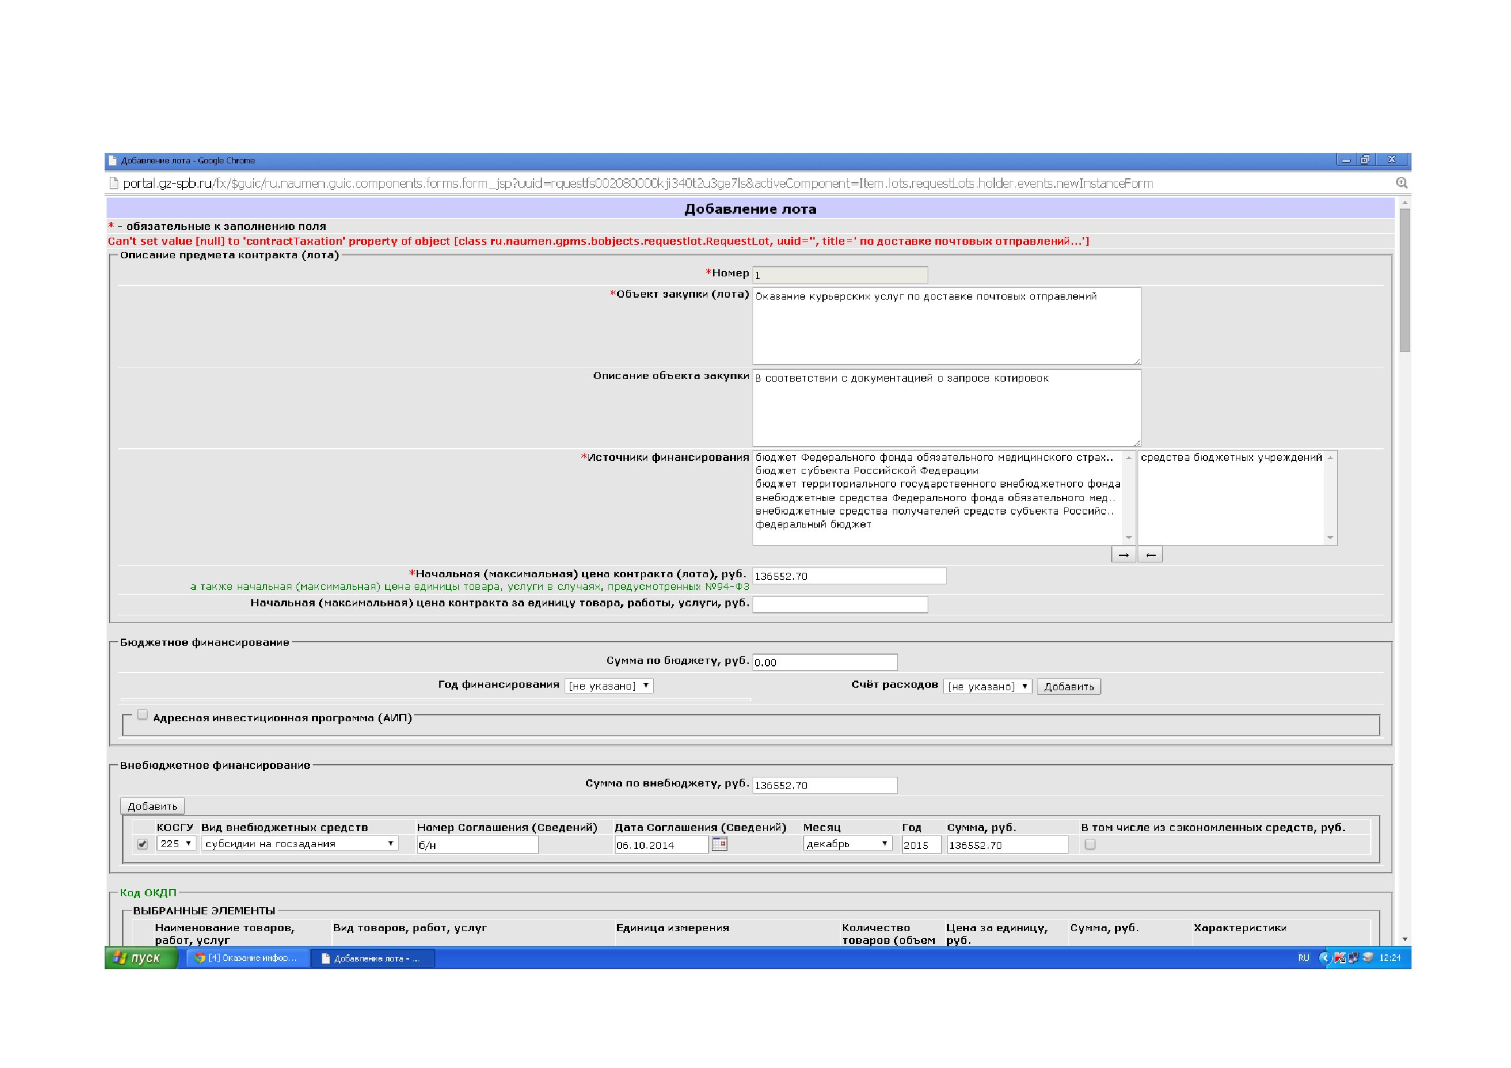This screenshot has height=1068, width=1511.
Task: Click the RU language indicator in tray
Action: click(x=1303, y=958)
